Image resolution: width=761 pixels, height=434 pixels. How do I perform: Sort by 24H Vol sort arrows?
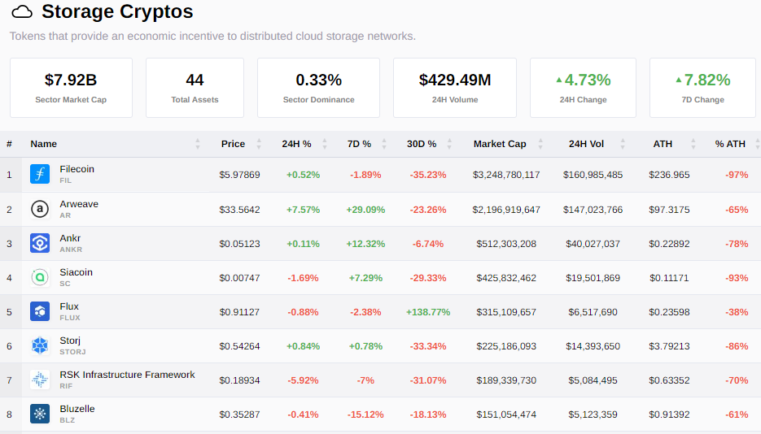(x=622, y=144)
